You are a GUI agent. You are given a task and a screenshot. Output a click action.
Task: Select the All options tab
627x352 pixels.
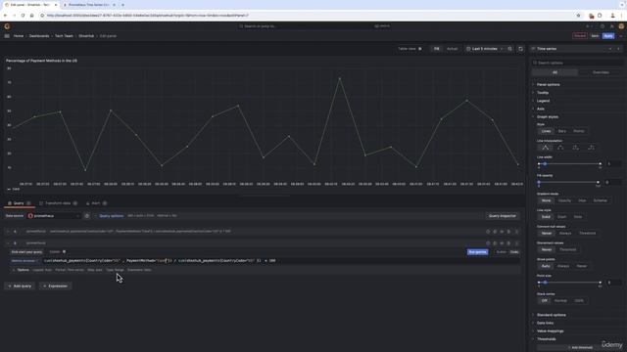tap(555, 72)
